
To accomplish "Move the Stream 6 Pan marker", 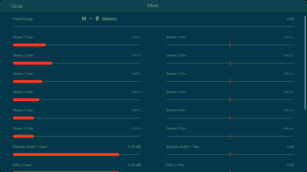I will pyautogui.click(x=230, y=136).
